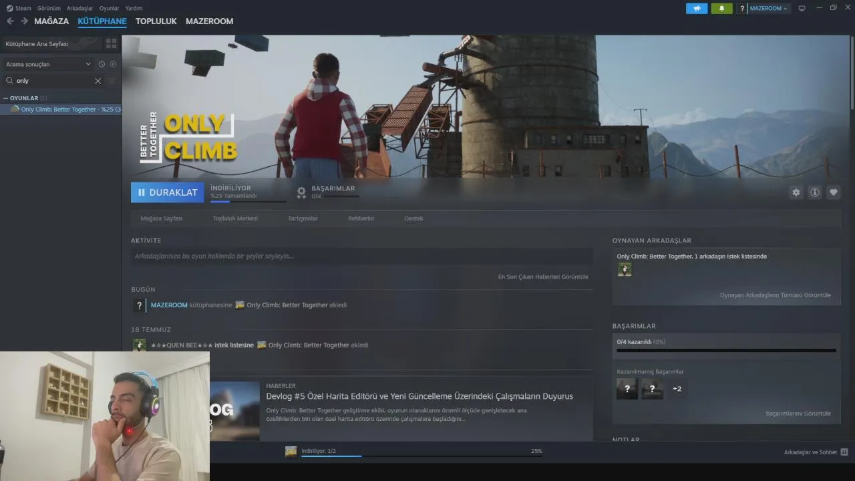Open the Görünüm menu
This screenshot has width=855, height=481.
(x=49, y=8)
